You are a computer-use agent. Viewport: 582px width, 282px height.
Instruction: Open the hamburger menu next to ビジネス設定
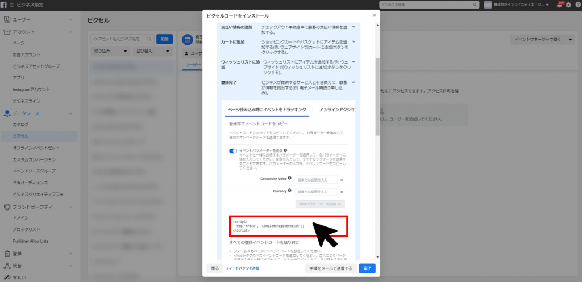(12, 5)
